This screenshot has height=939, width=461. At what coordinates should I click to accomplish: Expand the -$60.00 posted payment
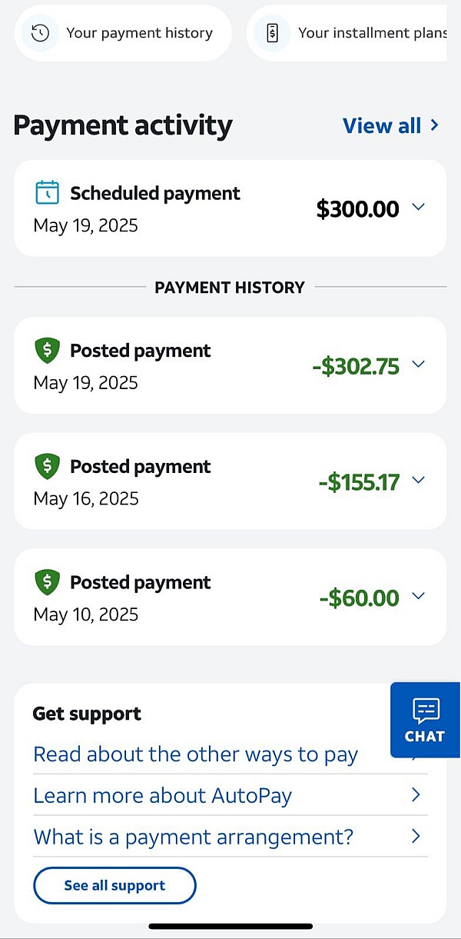point(418,596)
